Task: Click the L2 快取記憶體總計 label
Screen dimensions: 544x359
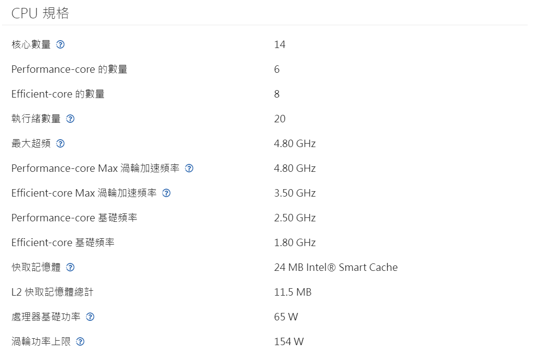Action: click(52, 292)
